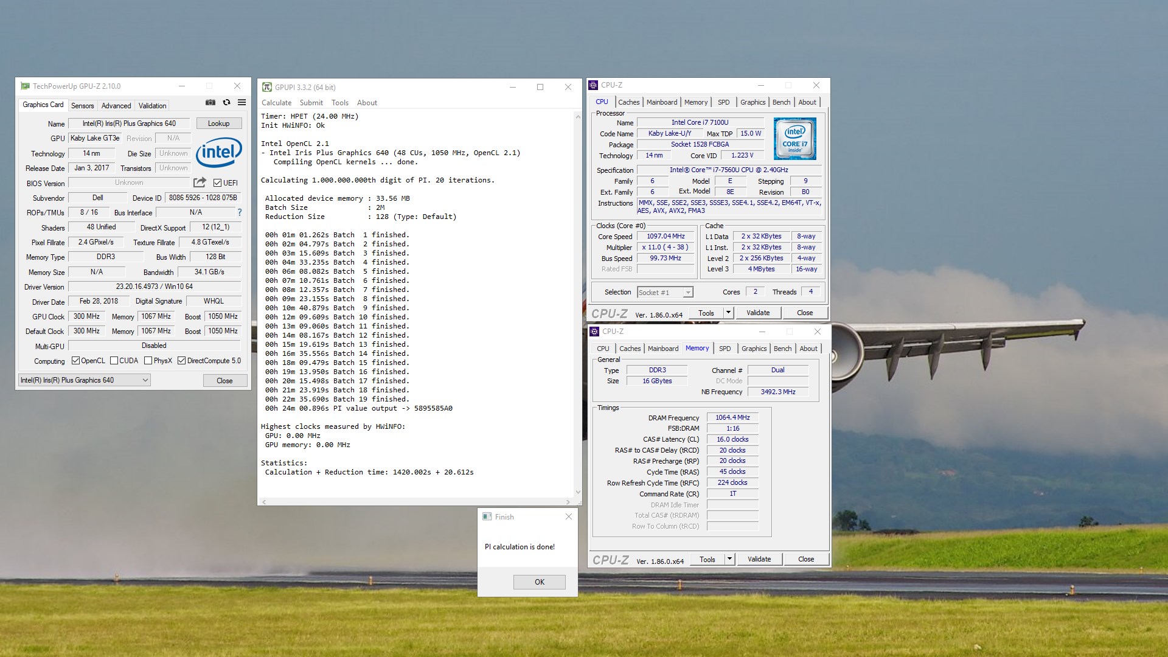Open the Calculate menu in GPUPI
The width and height of the screenshot is (1168, 657).
277,103
